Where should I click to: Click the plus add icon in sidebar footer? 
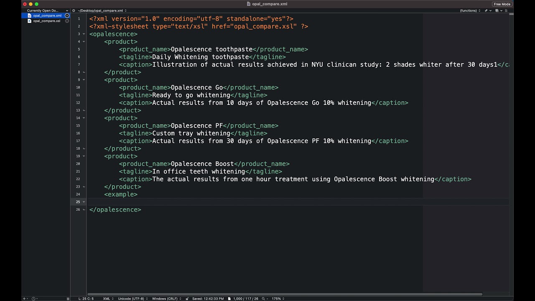(24, 298)
